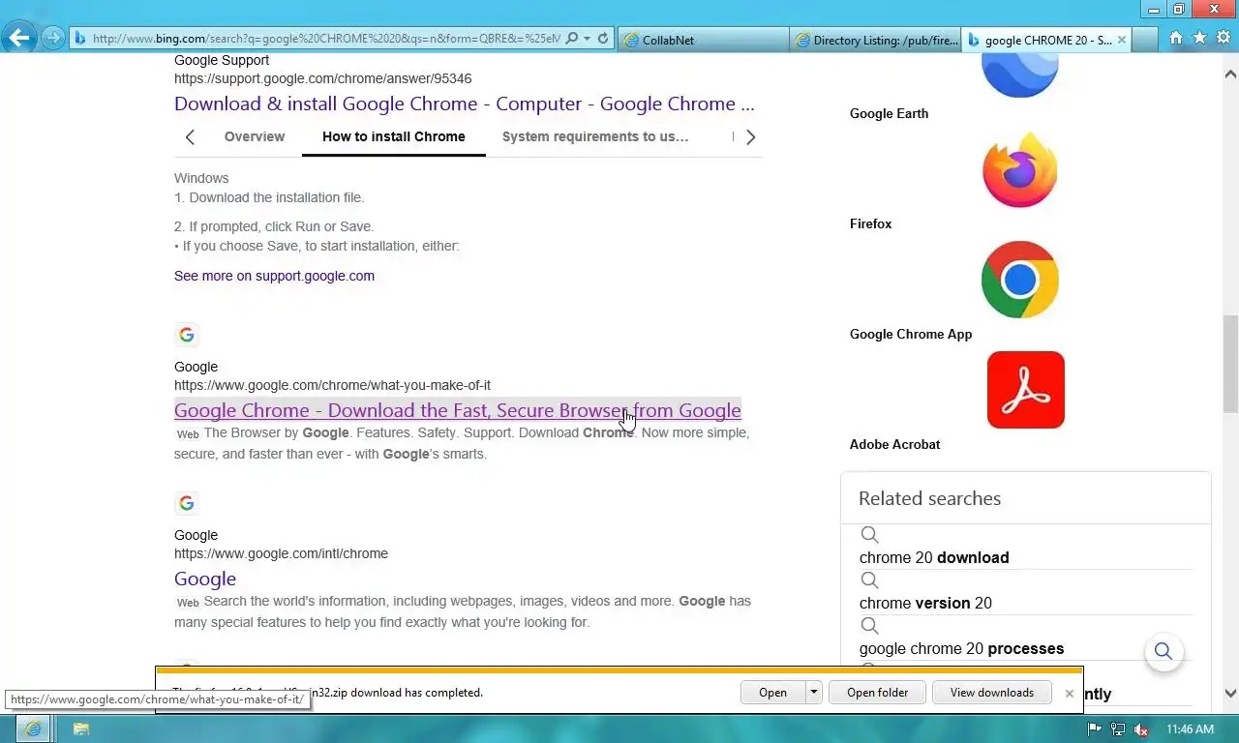
Task: Open the IE Tools gear icon
Action: 1223,38
